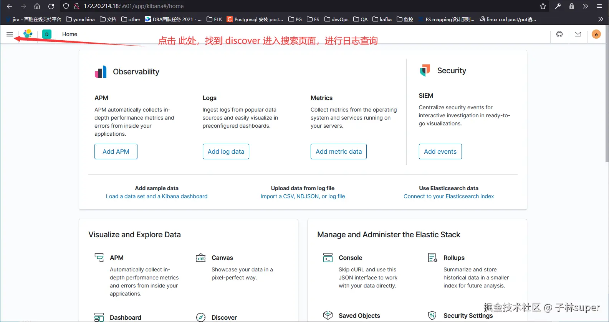The height and width of the screenshot is (322, 609).
Task: Open the jira bookmark
Action: tap(34, 19)
